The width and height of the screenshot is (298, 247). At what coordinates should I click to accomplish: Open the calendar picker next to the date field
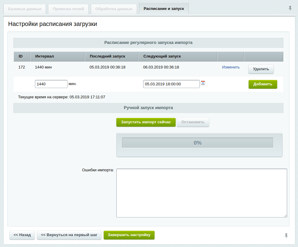point(203,83)
